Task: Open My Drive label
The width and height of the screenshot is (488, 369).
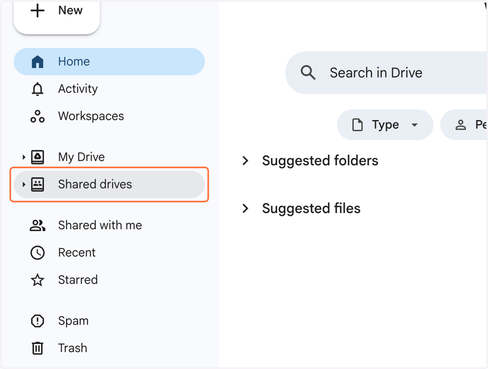Action: (81, 157)
